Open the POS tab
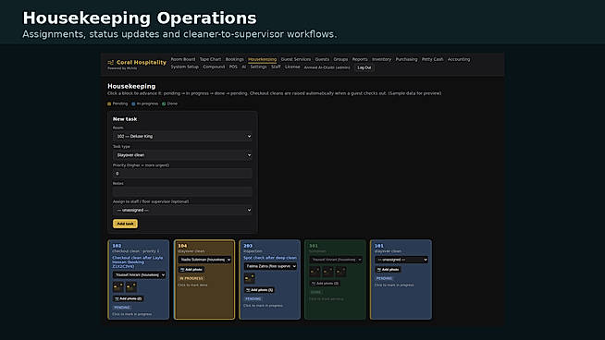 (233, 67)
